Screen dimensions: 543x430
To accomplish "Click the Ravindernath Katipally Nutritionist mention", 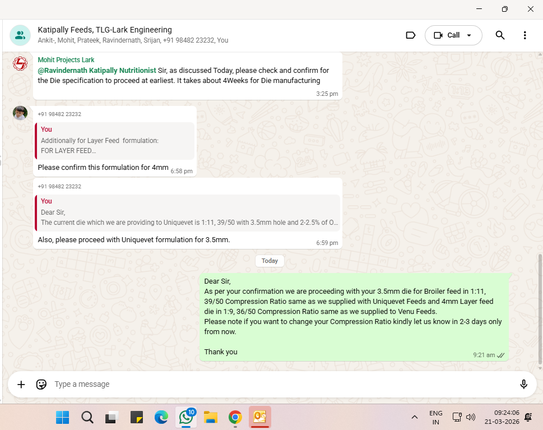I will [97, 71].
